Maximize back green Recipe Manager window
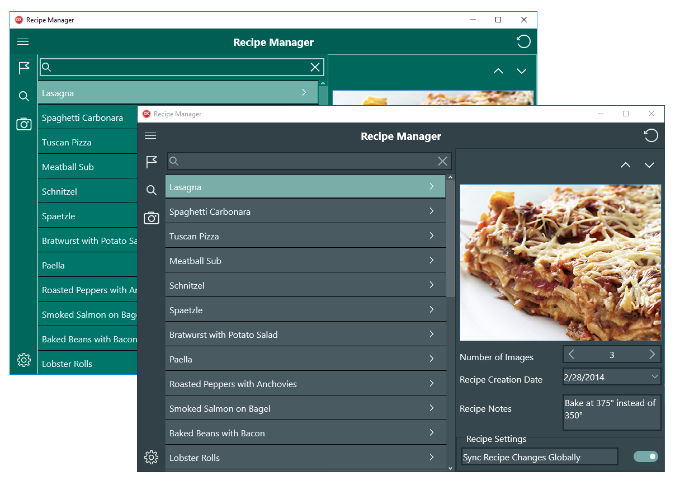Image resolution: width=680 pixels, height=490 pixels. 498,20
